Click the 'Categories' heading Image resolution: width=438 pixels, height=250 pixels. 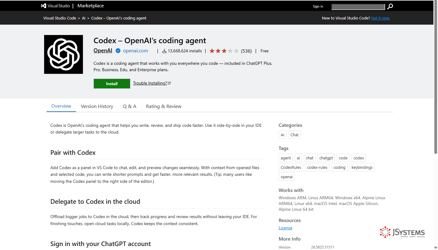pos(290,125)
